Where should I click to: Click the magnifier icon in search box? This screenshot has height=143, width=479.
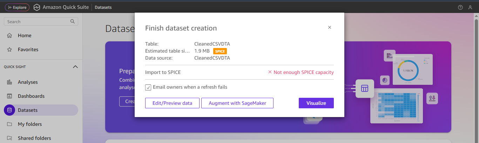click(x=73, y=21)
